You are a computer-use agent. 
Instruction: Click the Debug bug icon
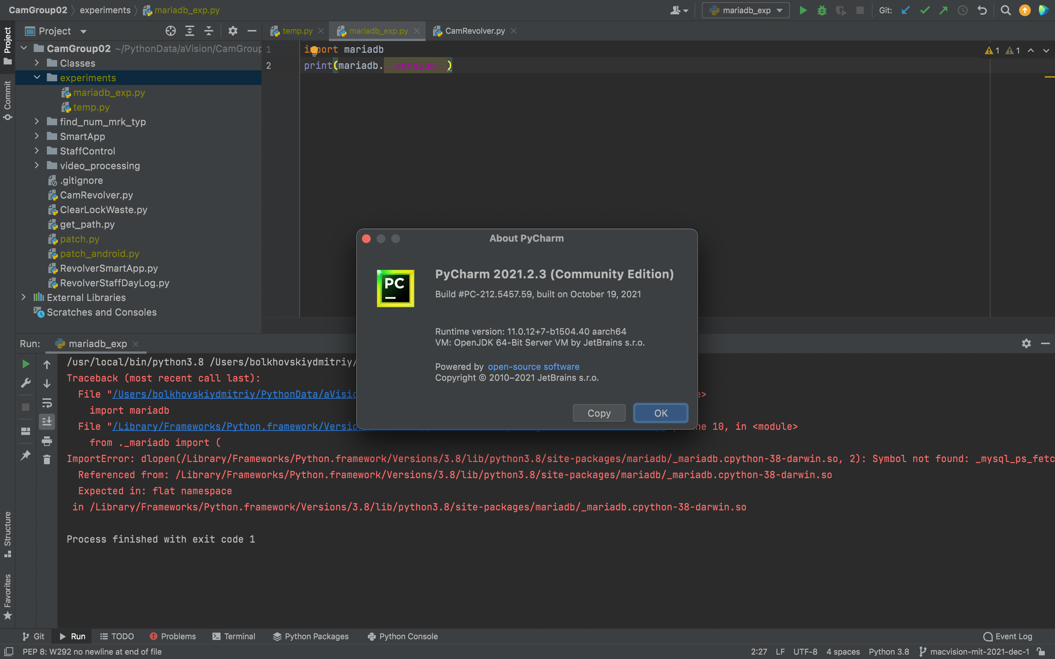822,11
